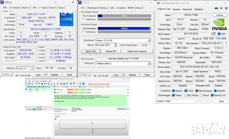
Task: Click Tools button in Bench CPU-Z
Action: (116, 75)
